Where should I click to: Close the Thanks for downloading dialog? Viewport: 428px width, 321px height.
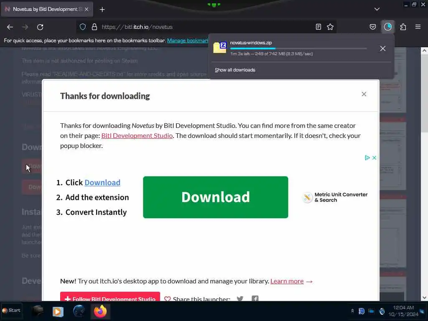tap(364, 94)
